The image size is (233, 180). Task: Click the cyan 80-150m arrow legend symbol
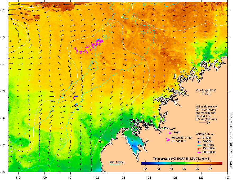(199, 145)
